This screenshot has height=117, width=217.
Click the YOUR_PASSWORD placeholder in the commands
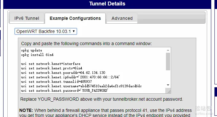(95, 90)
